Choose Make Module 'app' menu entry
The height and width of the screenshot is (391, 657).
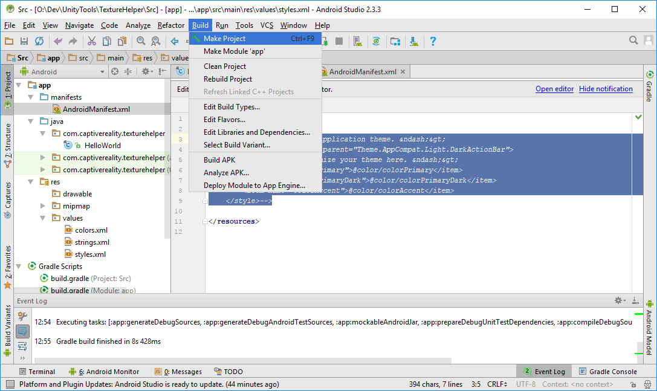[255, 51]
